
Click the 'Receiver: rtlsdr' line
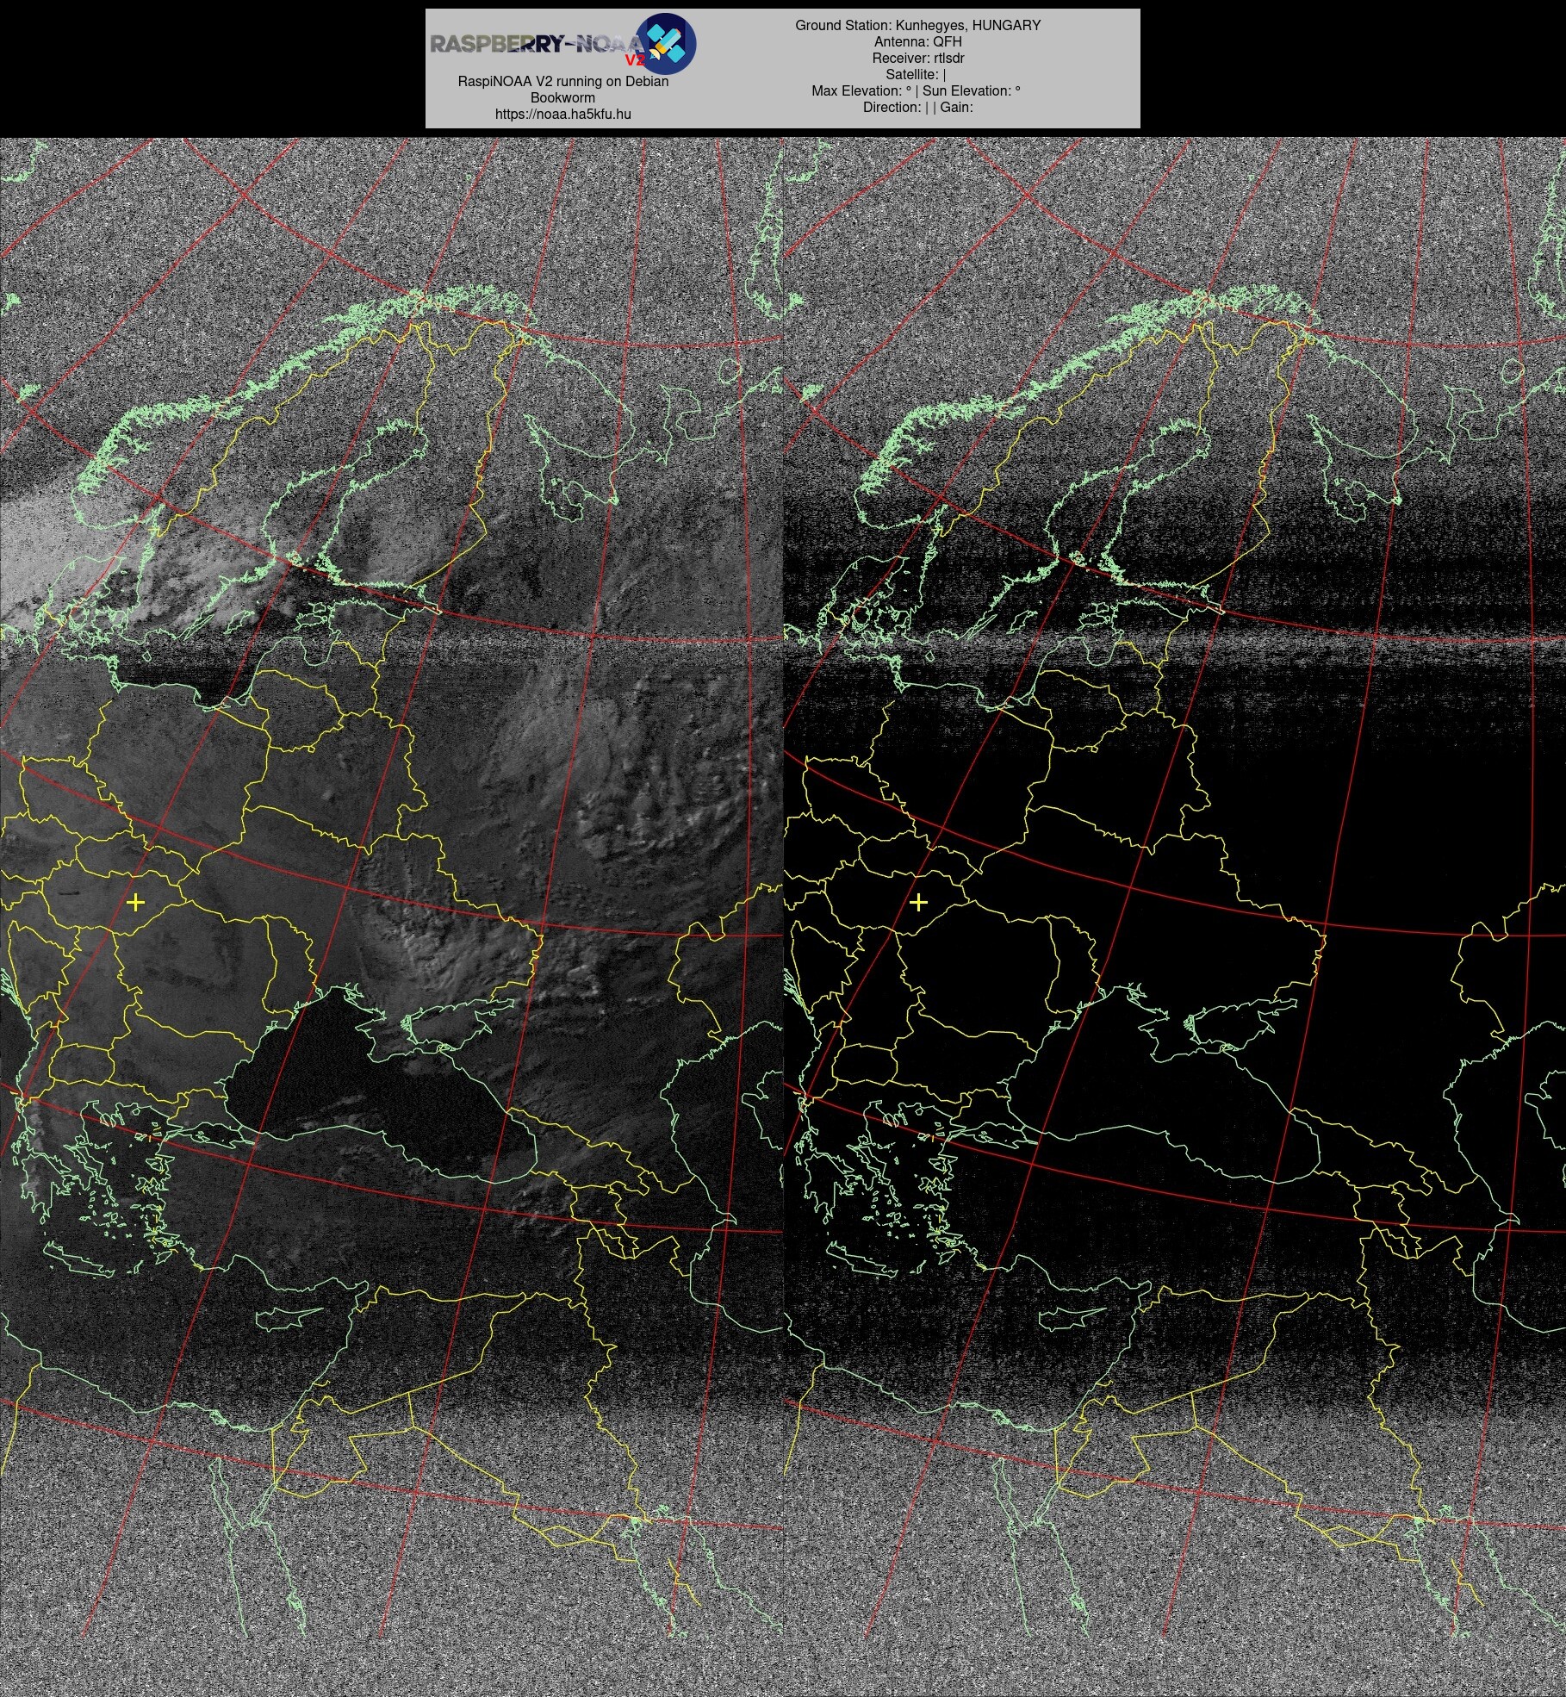tap(918, 58)
